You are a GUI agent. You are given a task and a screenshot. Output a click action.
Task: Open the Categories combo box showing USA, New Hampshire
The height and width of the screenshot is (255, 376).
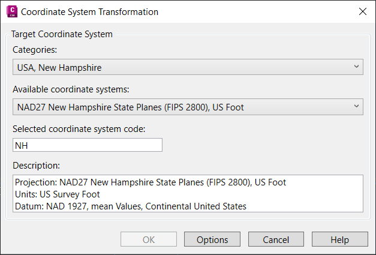tap(180, 67)
